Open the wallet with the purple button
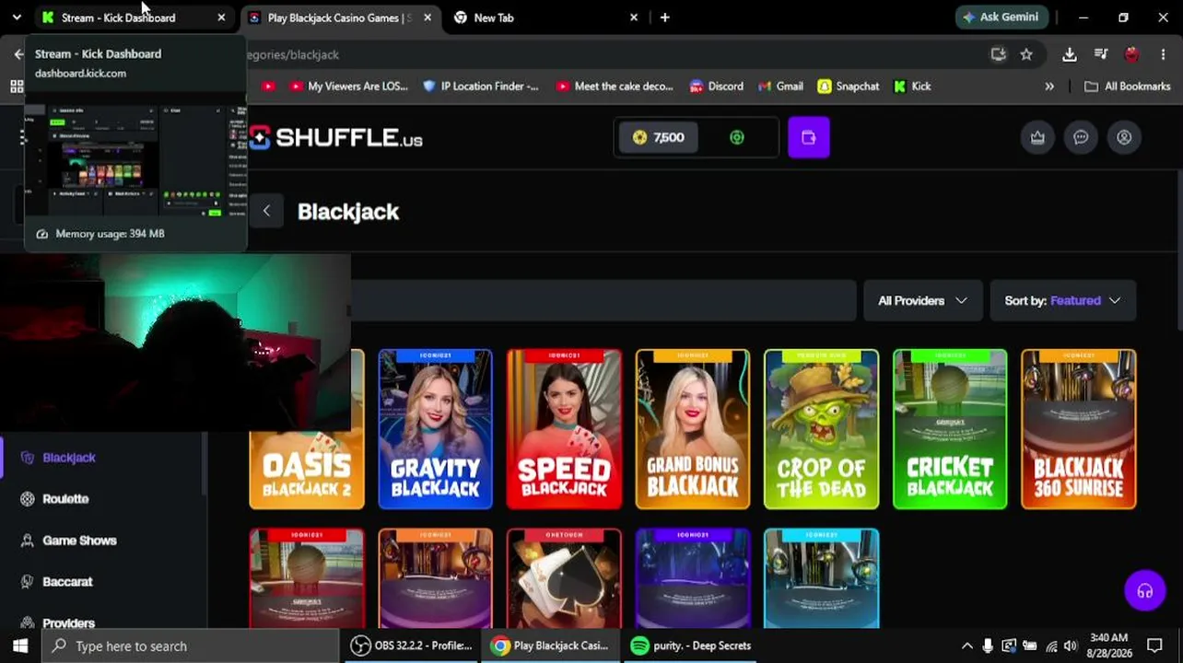The image size is (1183, 663). tap(809, 137)
